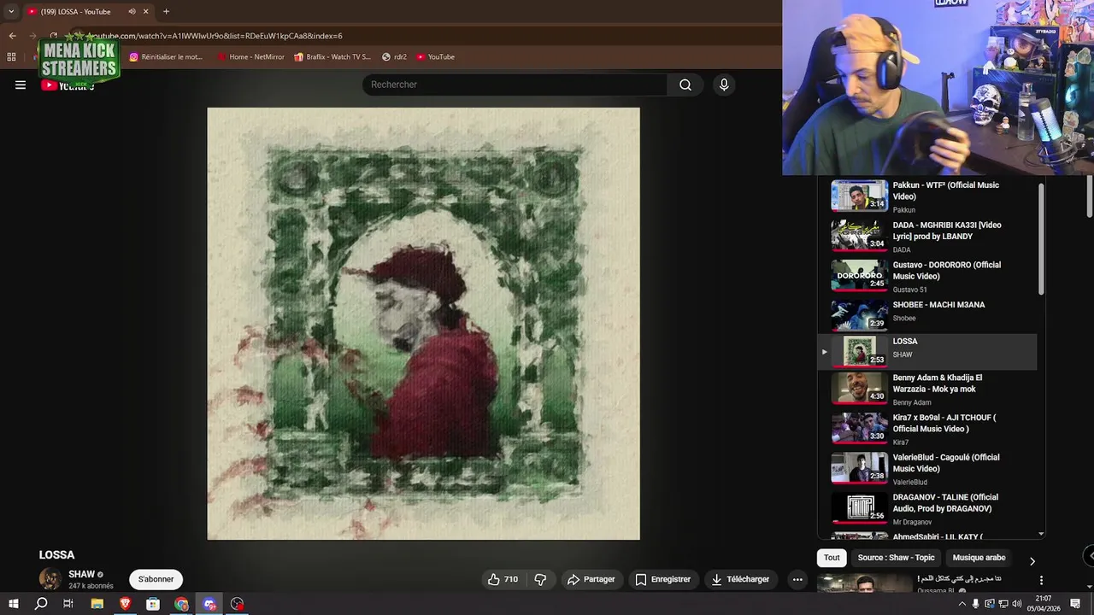This screenshot has height=615, width=1094.
Task: Open rdr2 bookmark
Action: pos(394,57)
